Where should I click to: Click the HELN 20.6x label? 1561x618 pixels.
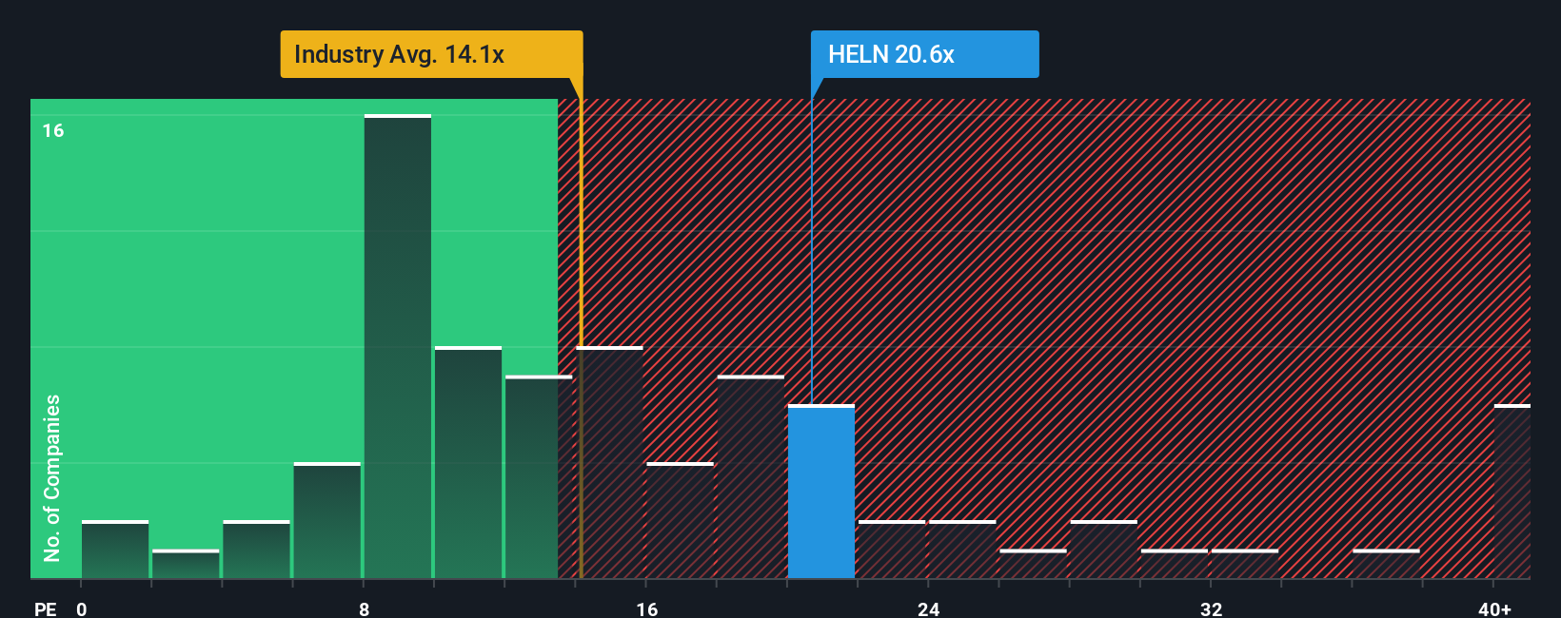coord(924,54)
